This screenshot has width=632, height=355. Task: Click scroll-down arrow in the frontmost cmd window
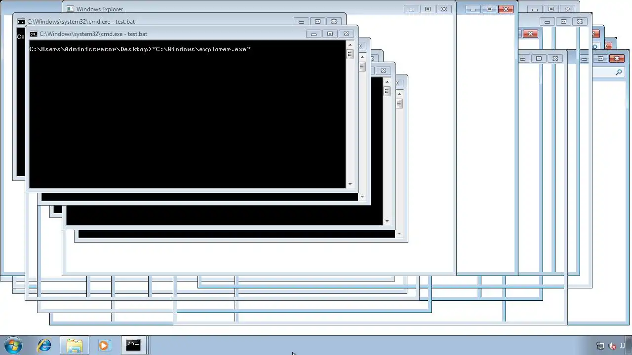click(350, 184)
